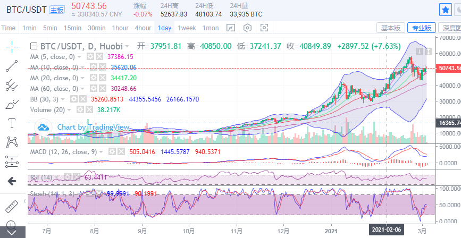Remove the MA (5, close, 0) indicator
Viewport: 461px width, 238px height.
[99, 57]
